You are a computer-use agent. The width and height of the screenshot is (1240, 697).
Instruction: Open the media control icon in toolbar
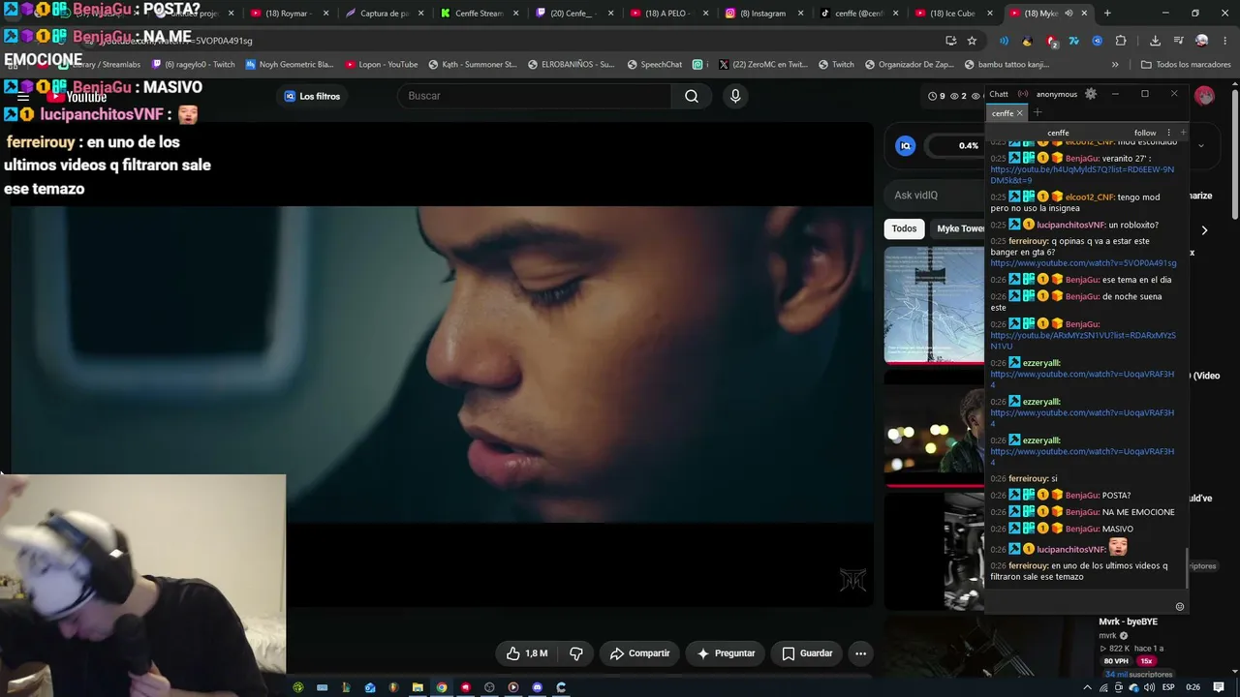coord(1178,41)
